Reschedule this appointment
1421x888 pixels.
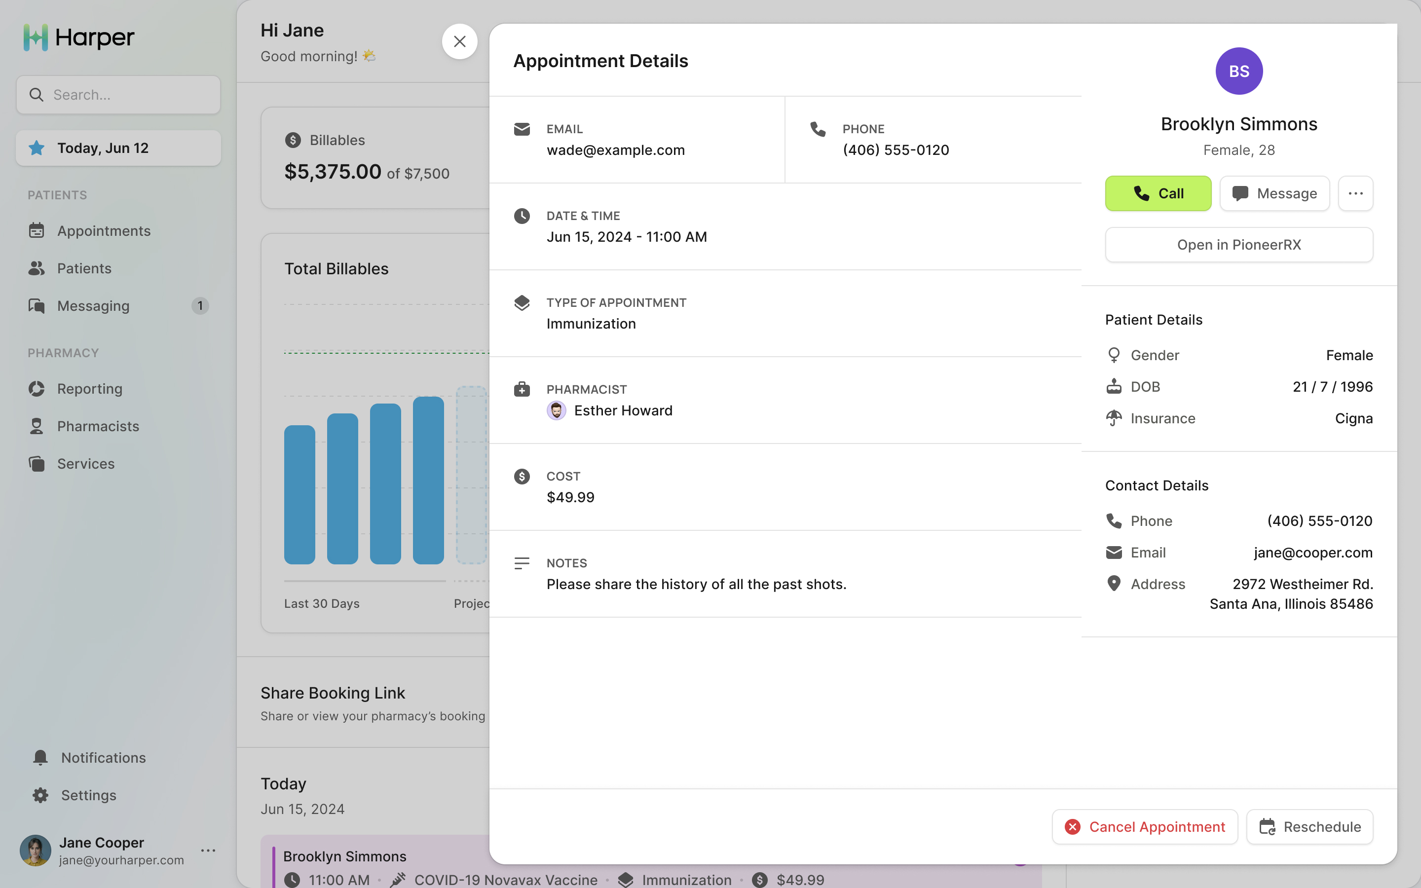[x=1309, y=826]
